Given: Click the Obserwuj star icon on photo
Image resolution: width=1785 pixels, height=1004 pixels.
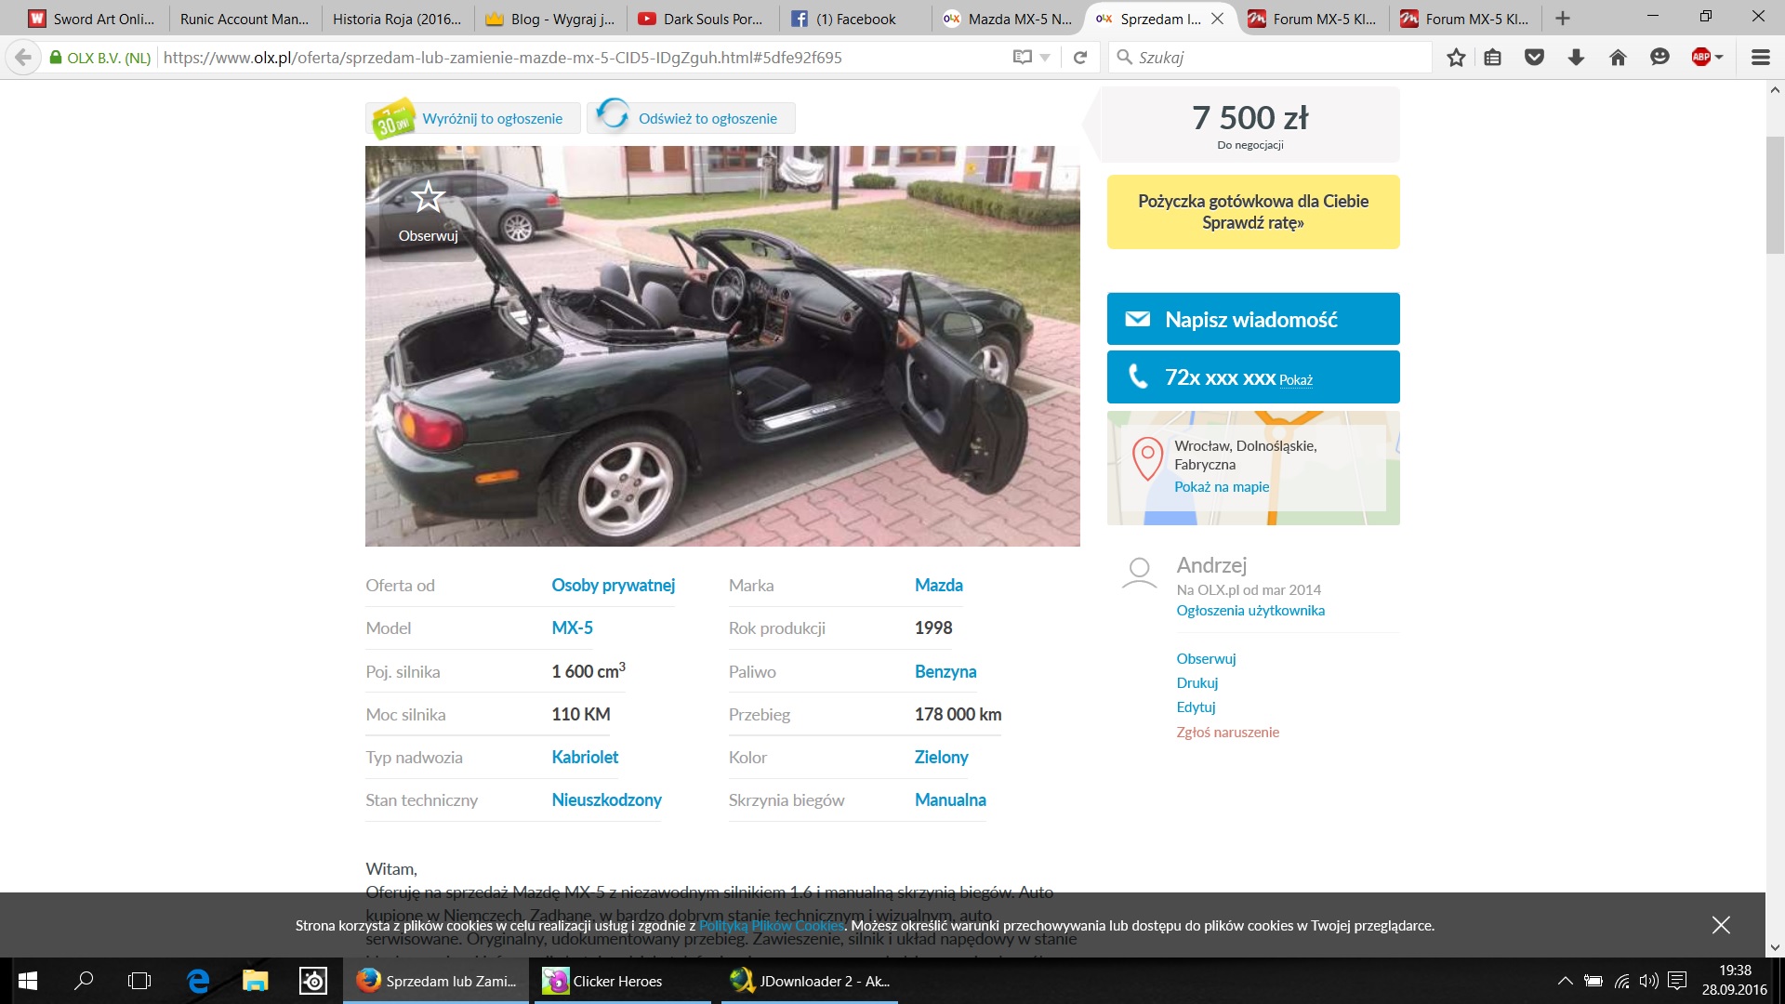Looking at the screenshot, I should tap(429, 197).
